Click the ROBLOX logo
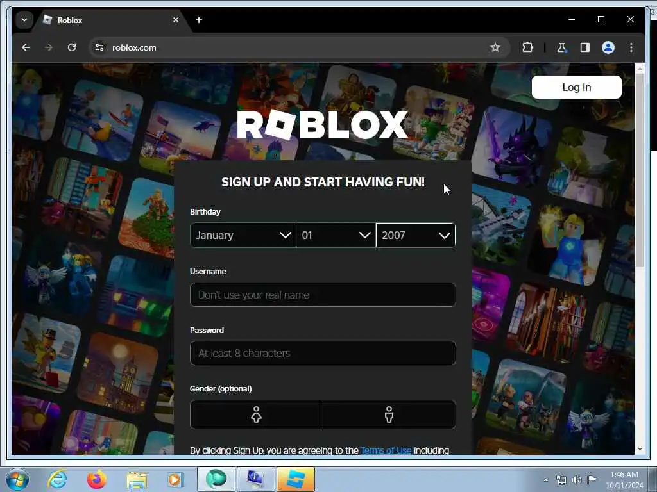Viewport: 657px width, 492px height. click(x=323, y=125)
